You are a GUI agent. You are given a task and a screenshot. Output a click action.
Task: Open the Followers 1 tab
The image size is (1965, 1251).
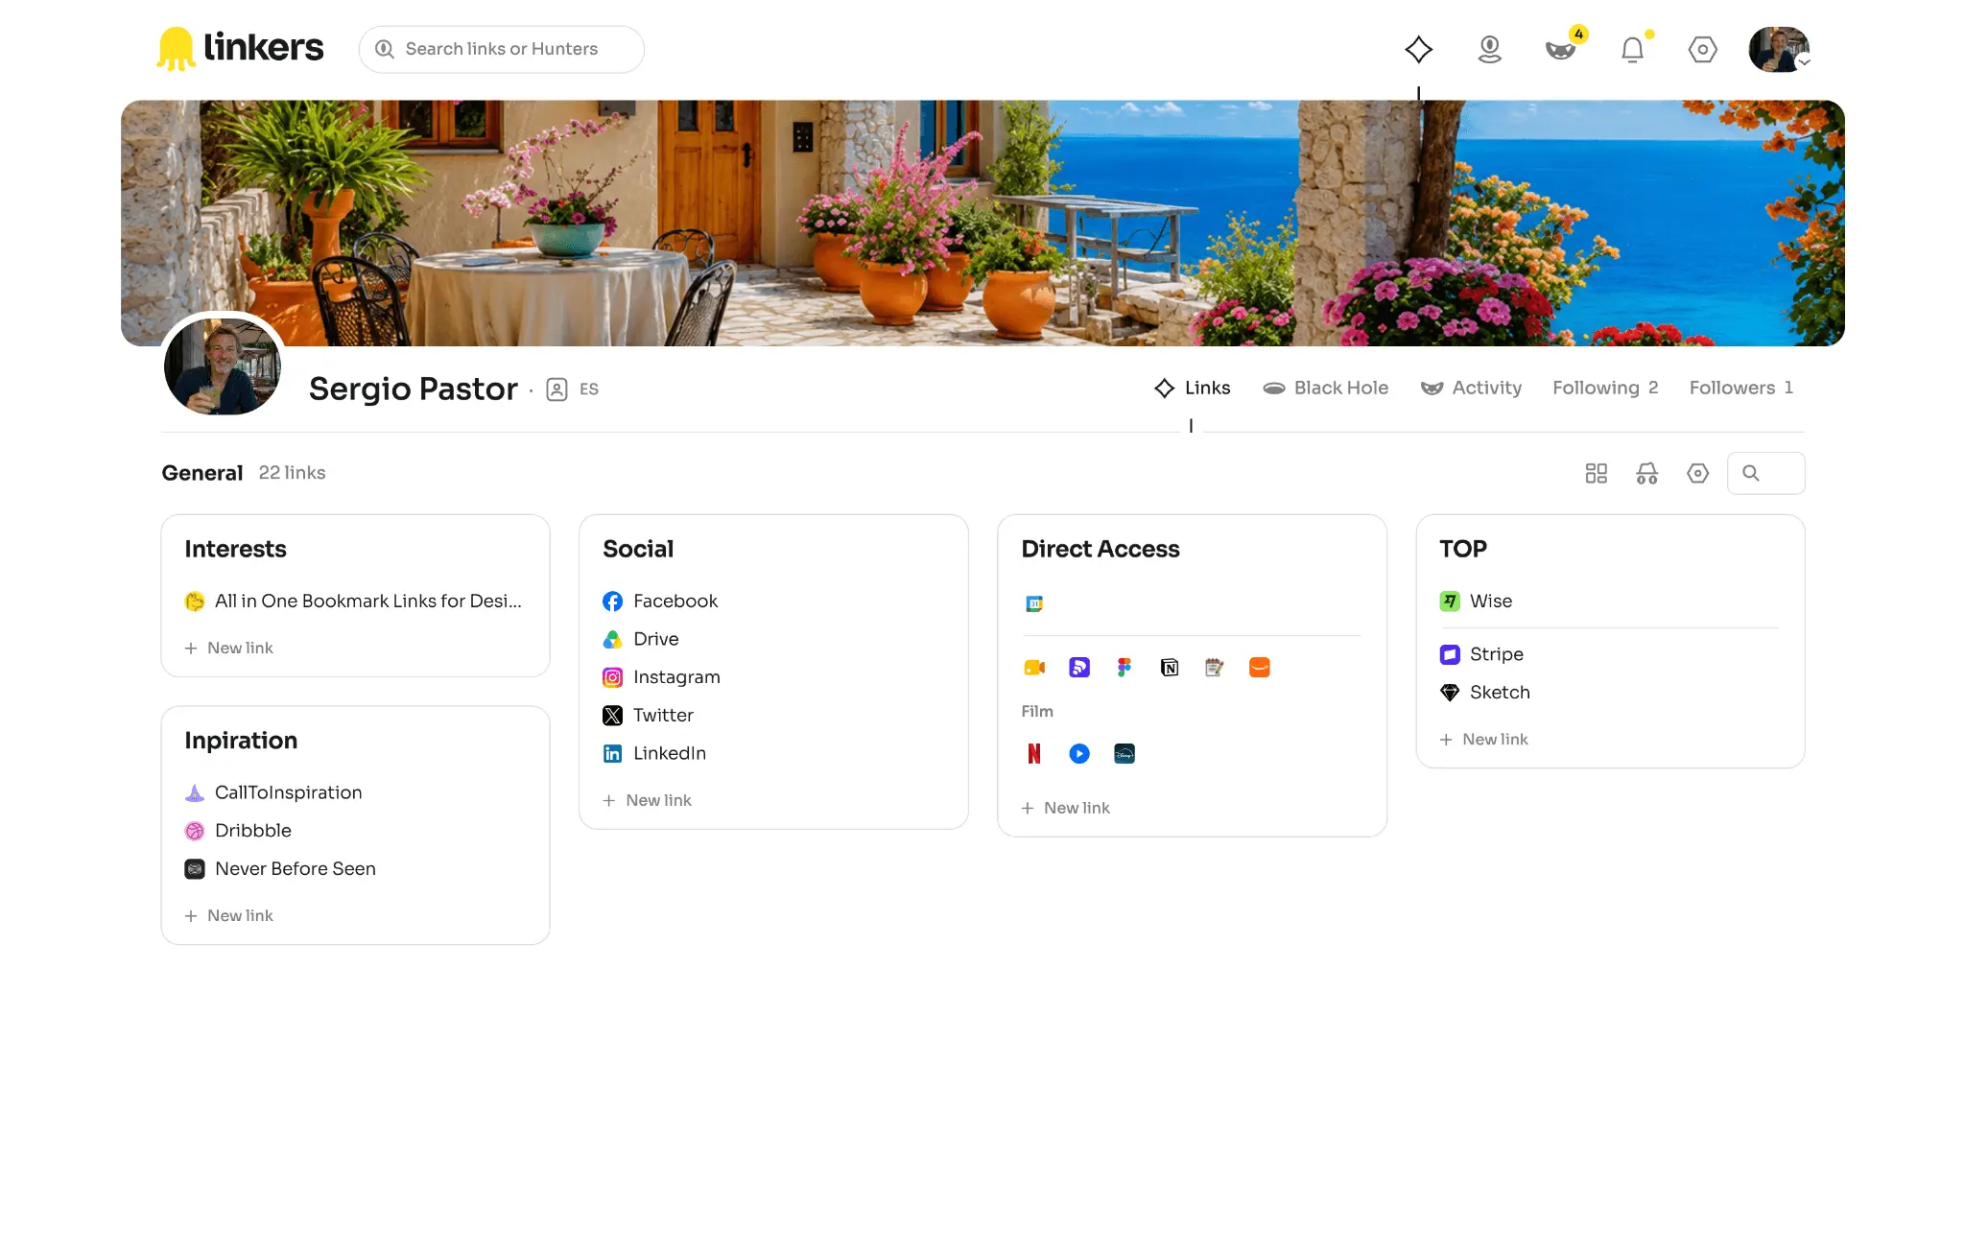1741,388
